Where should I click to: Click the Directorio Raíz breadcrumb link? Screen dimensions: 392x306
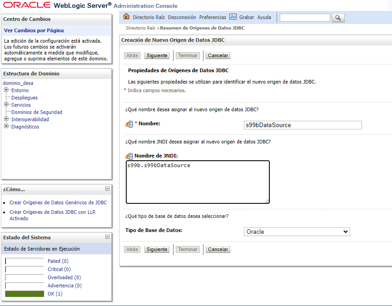pyautogui.click(x=141, y=28)
